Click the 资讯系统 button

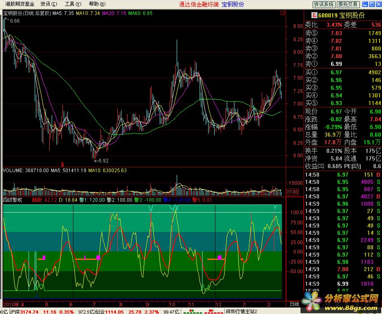324,4
